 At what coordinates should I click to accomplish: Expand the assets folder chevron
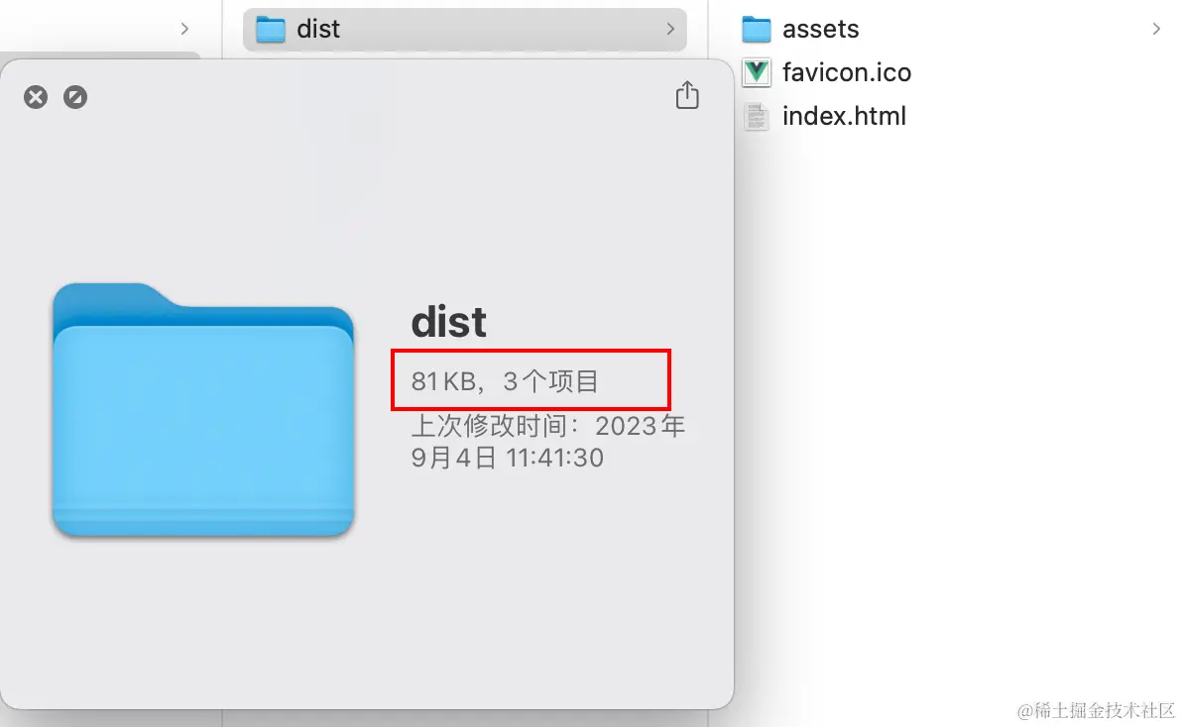1155,29
